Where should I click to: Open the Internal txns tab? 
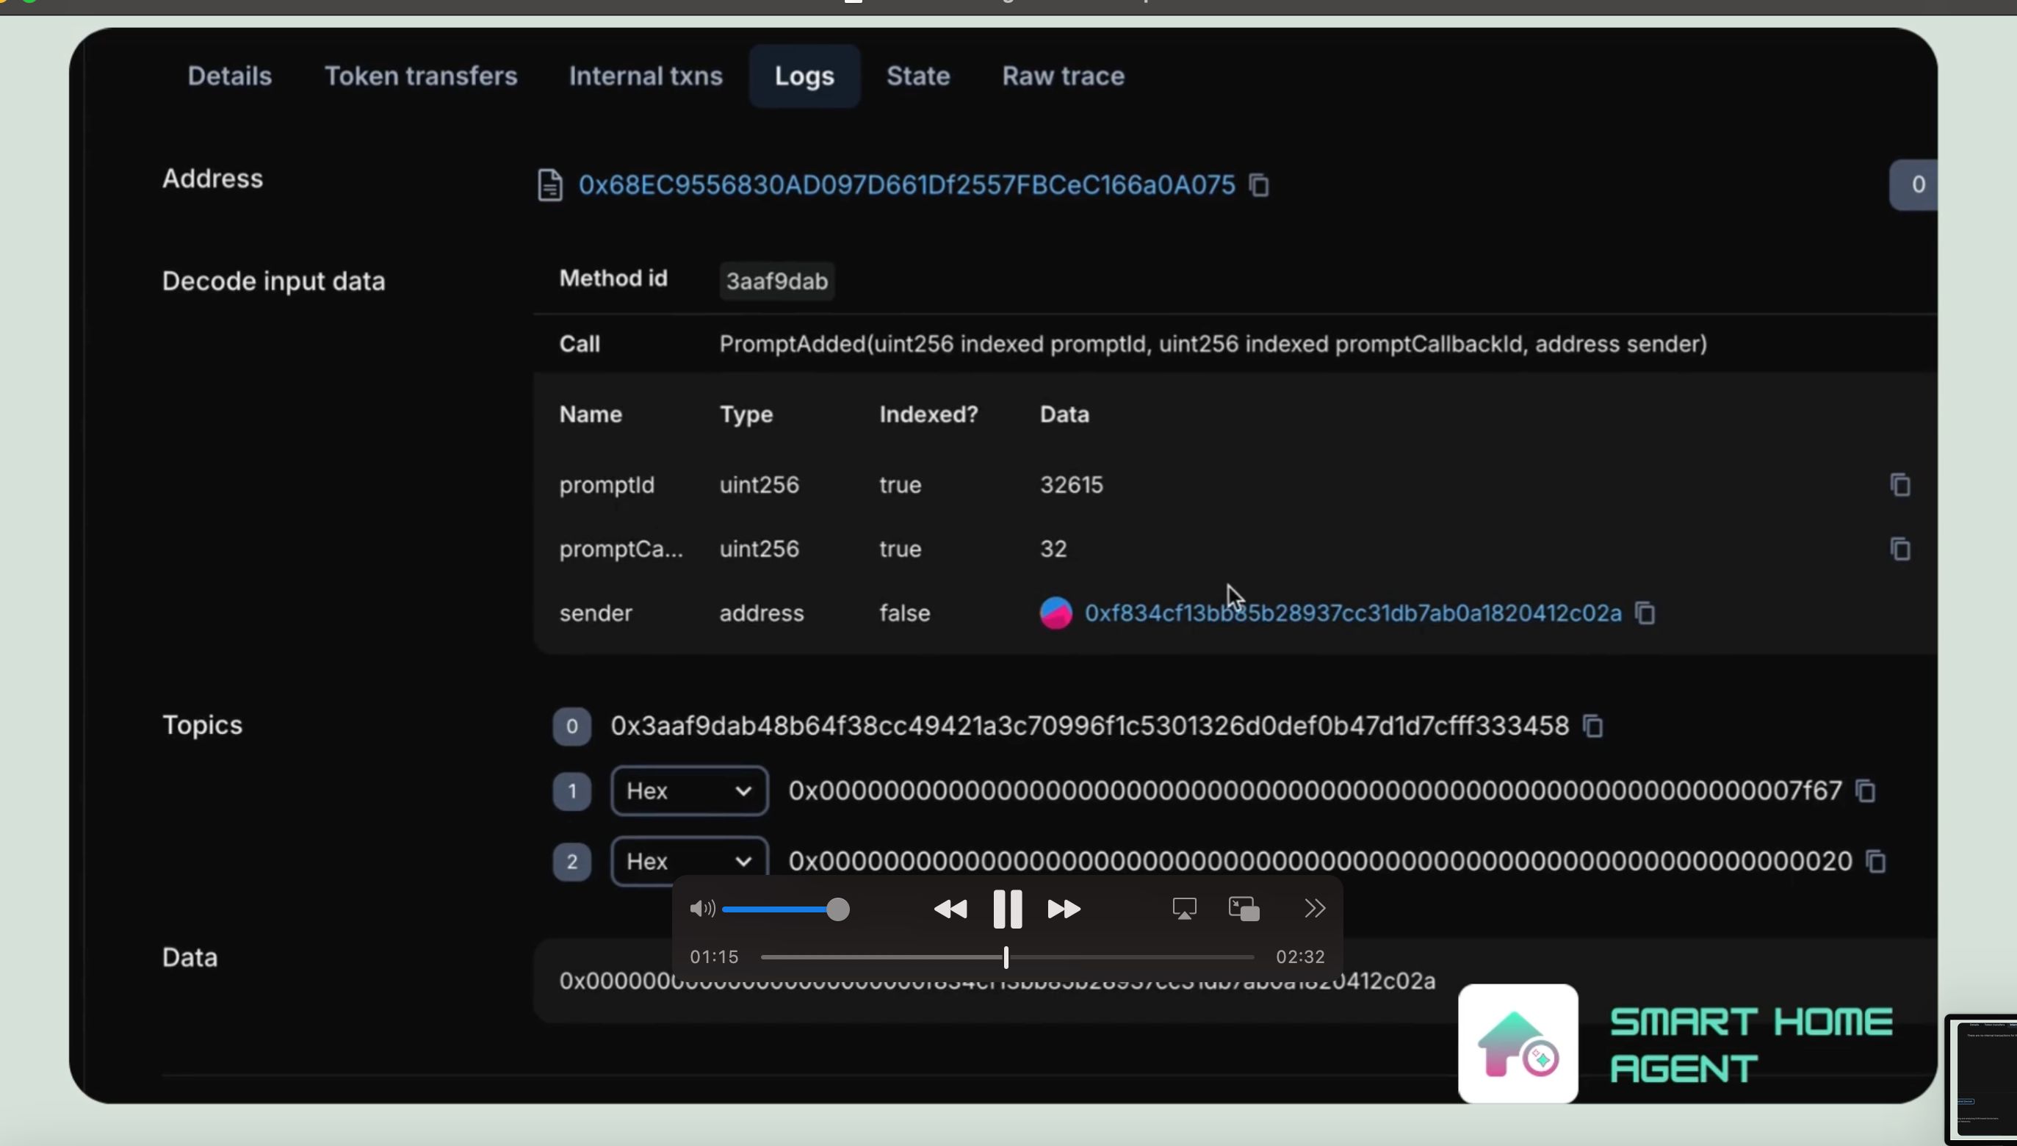[644, 75]
